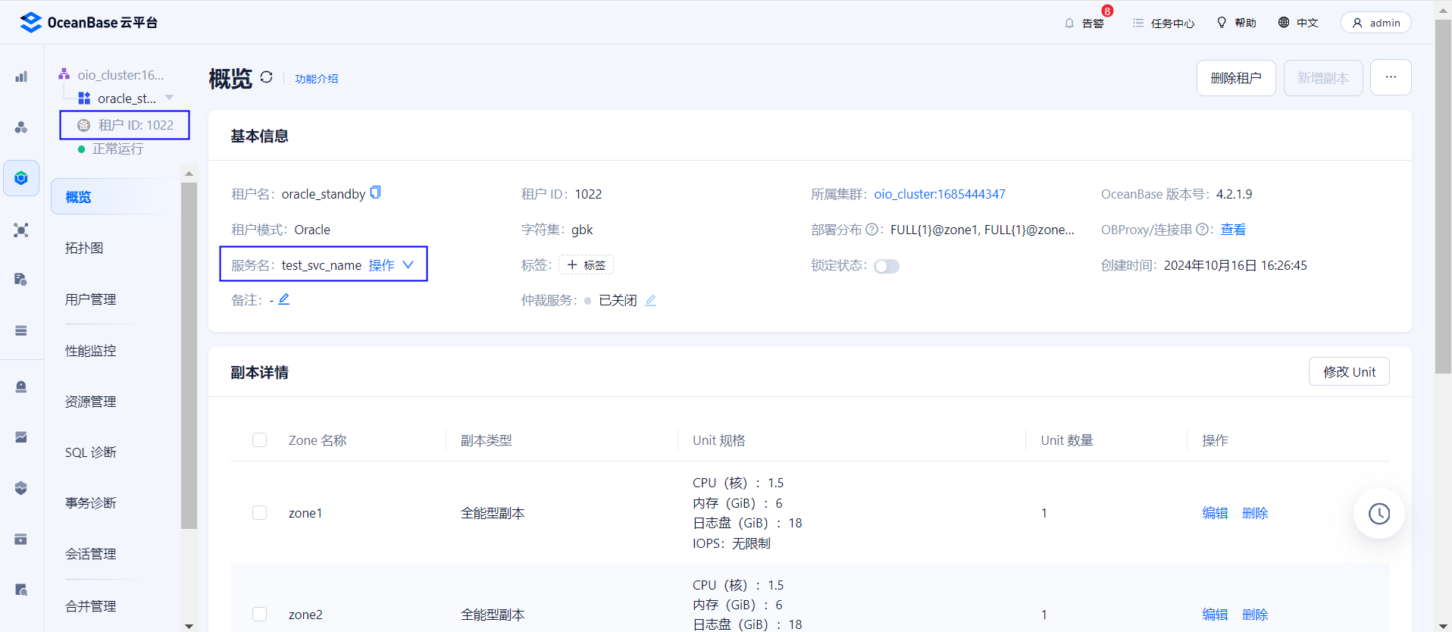Open the 功能介绍 link
This screenshot has height=632, width=1452.
317,79
